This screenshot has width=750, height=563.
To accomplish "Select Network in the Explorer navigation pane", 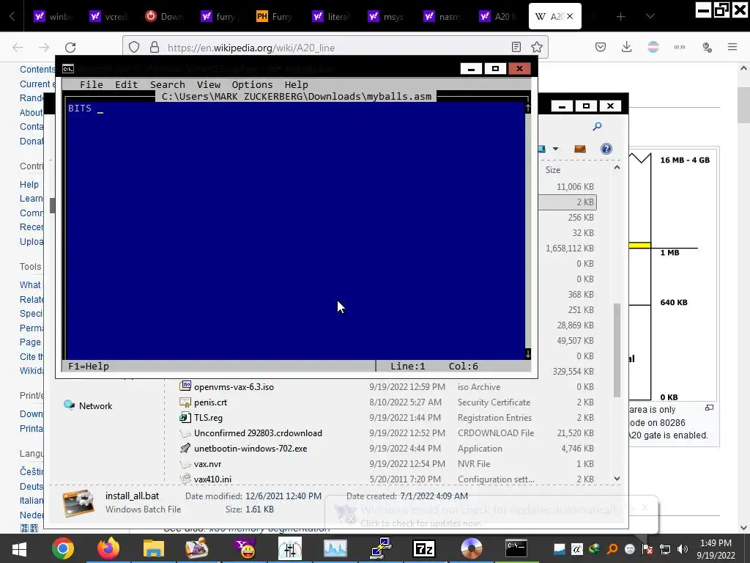I will (95, 406).
